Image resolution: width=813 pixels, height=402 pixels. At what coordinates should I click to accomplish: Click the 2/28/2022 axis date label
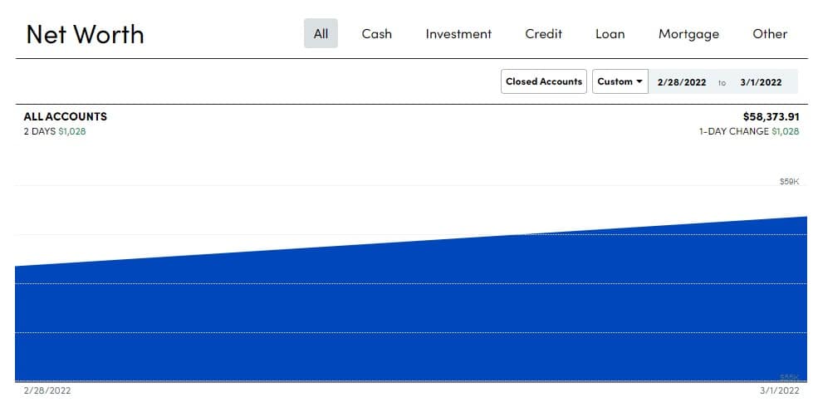(x=47, y=390)
